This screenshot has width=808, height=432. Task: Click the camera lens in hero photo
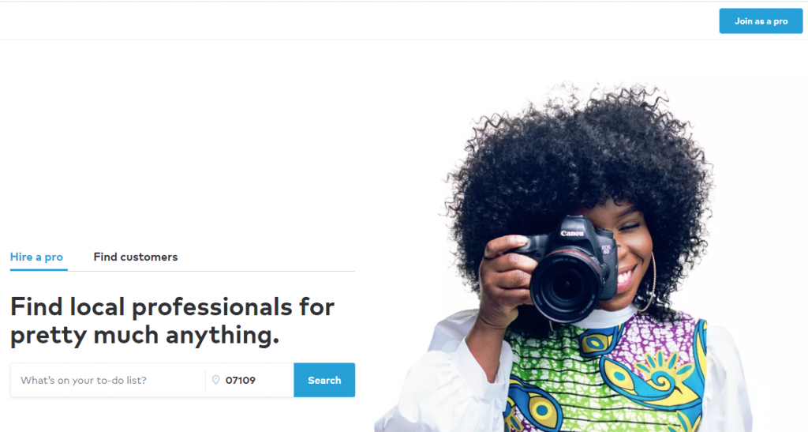coord(565,287)
